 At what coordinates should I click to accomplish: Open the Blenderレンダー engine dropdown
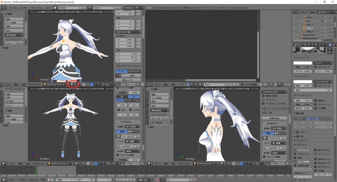pos(134,8)
